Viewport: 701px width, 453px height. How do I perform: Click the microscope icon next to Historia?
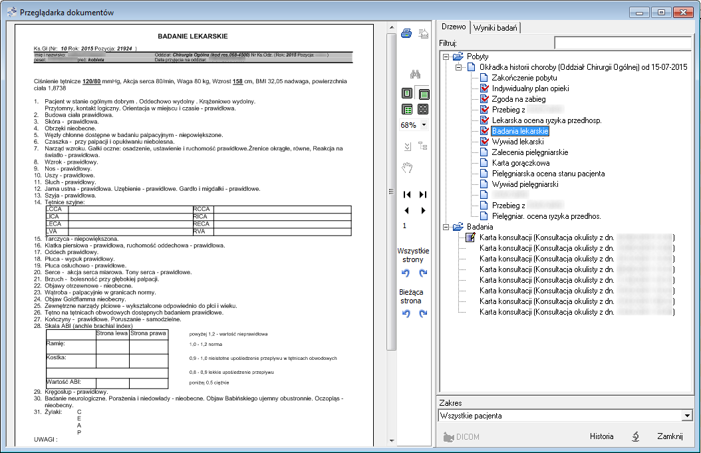pos(635,436)
